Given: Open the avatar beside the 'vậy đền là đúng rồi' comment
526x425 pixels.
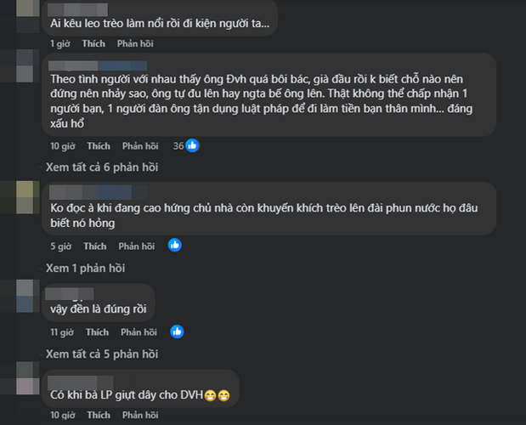Looking at the screenshot, I should coord(28,296).
